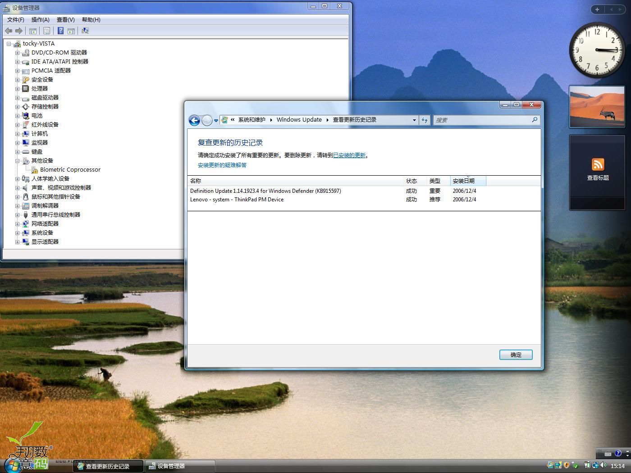631x473 pixels.
Task: Expand 显示适配器 node
Action: tap(18, 242)
